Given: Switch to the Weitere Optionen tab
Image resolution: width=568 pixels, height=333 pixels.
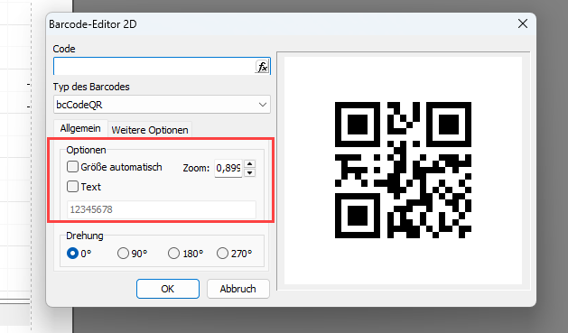Looking at the screenshot, I should click(x=150, y=130).
